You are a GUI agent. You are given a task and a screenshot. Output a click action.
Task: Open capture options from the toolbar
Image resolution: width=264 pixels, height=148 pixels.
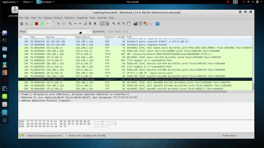26,24
